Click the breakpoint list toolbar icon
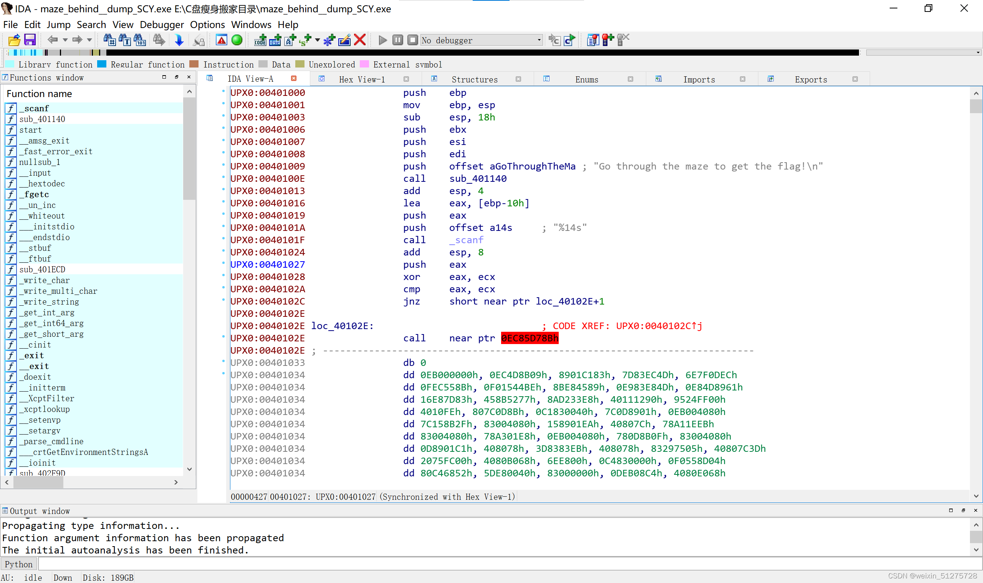The image size is (983, 583). tap(592, 40)
